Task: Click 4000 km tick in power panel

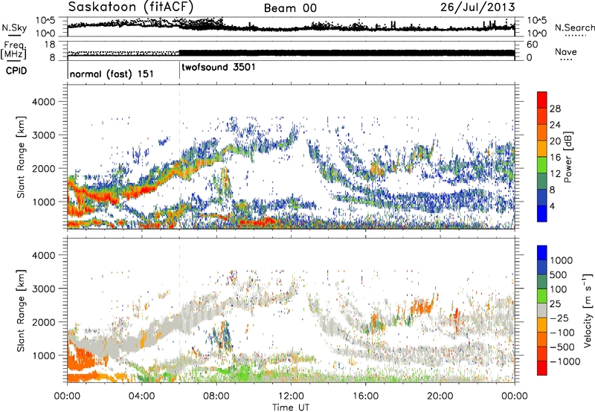Action: [44, 102]
